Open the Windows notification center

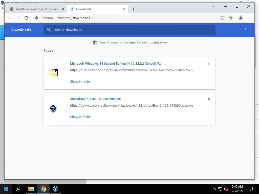pos(251,189)
